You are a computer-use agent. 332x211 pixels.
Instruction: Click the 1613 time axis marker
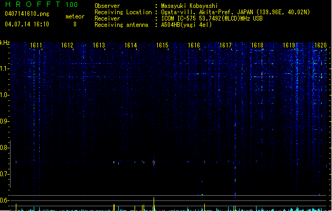(99, 45)
